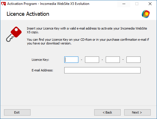
Task: Click the Licence Activation heading
Action: pyautogui.click(x=28, y=14)
